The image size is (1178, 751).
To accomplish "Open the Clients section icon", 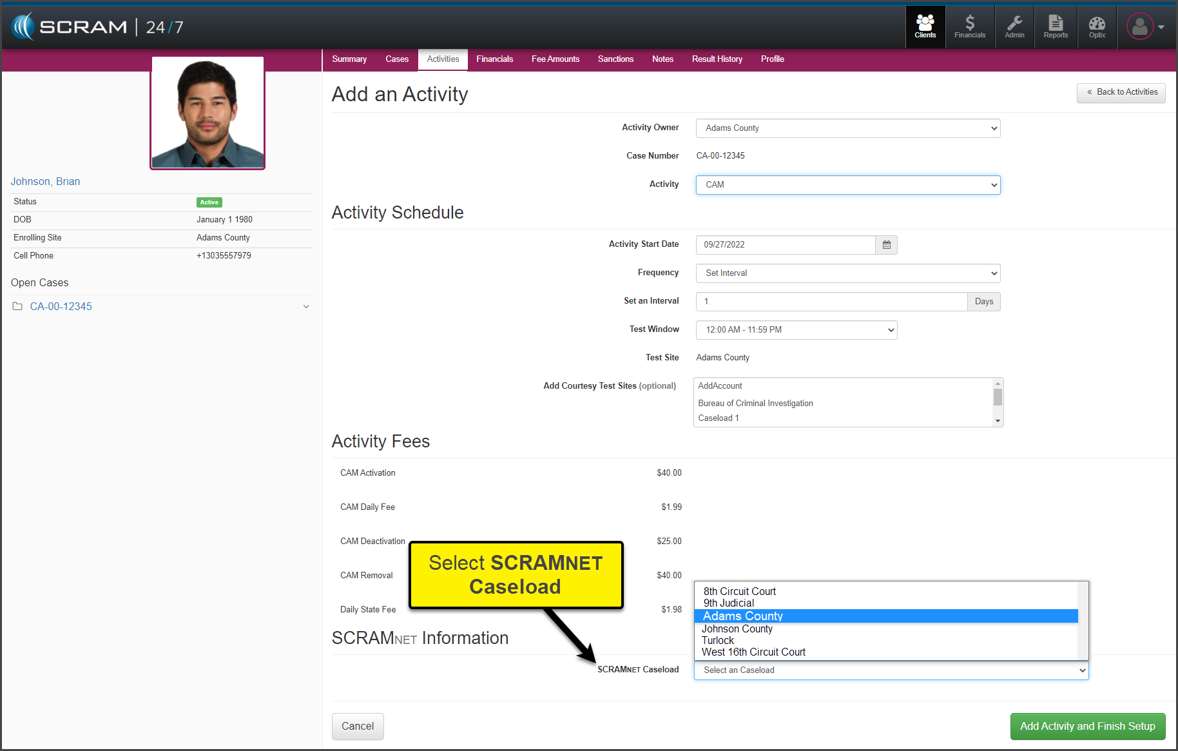I will tap(925, 27).
